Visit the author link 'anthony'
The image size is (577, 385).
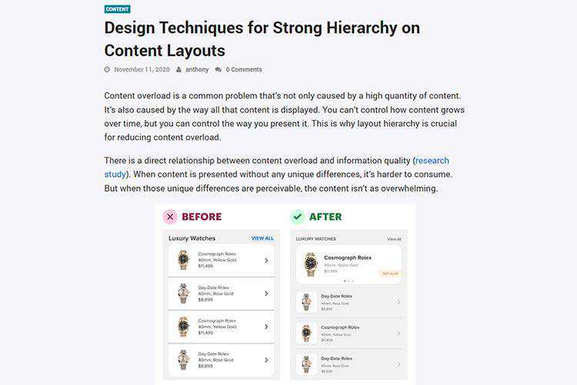point(197,69)
